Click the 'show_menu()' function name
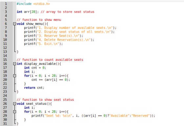 point(36,24)
